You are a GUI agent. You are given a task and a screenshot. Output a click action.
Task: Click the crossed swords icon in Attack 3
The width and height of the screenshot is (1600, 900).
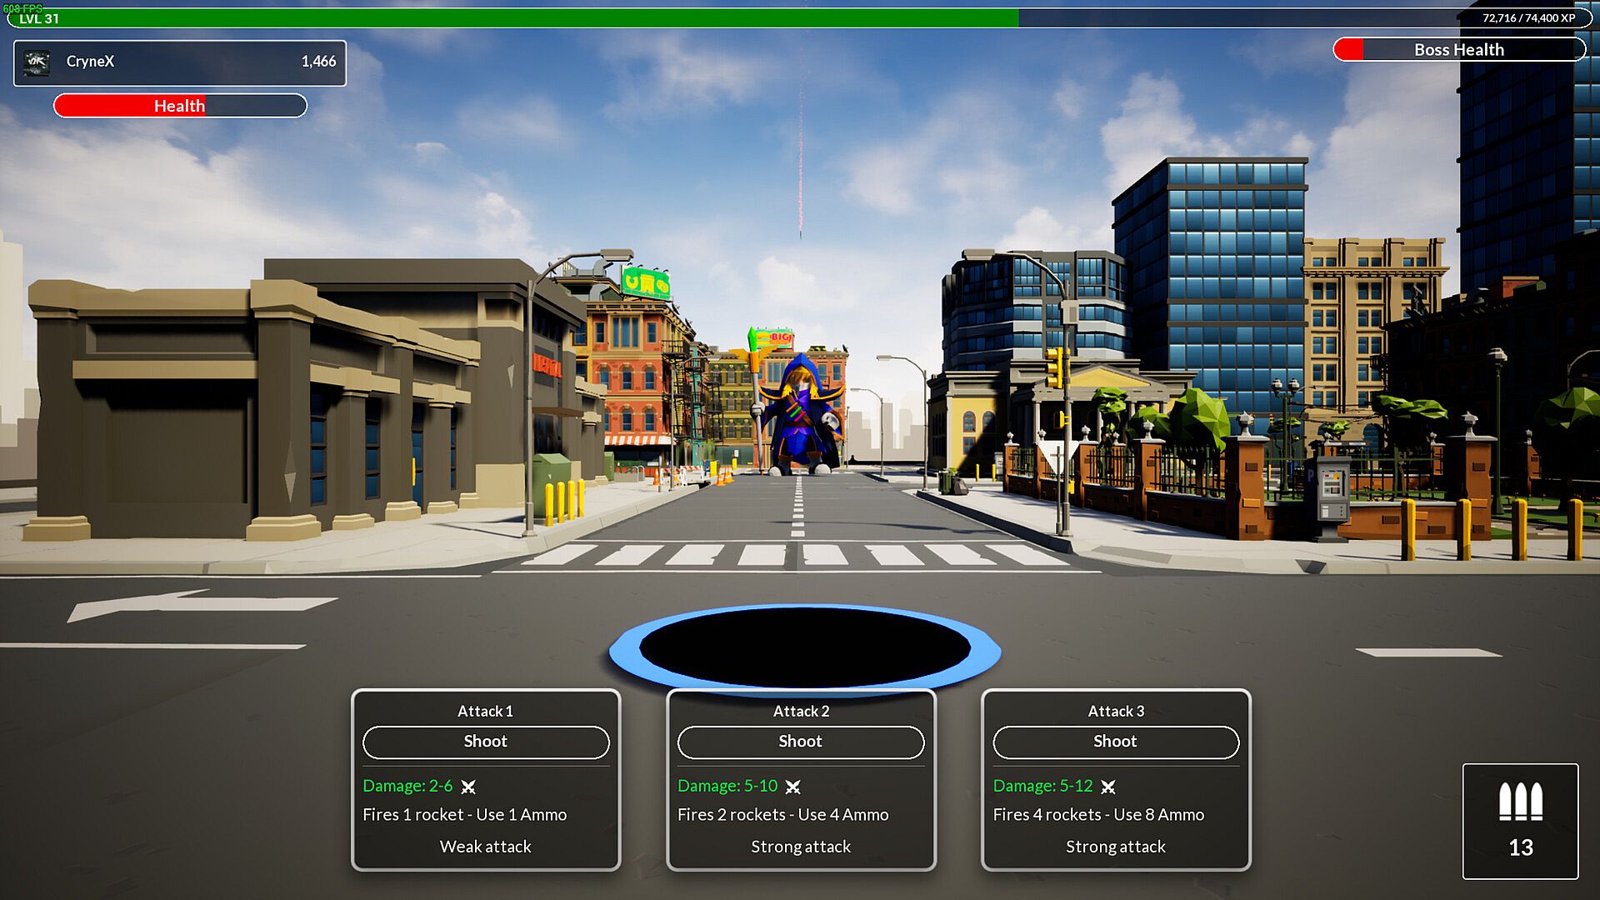(1107, 787)
